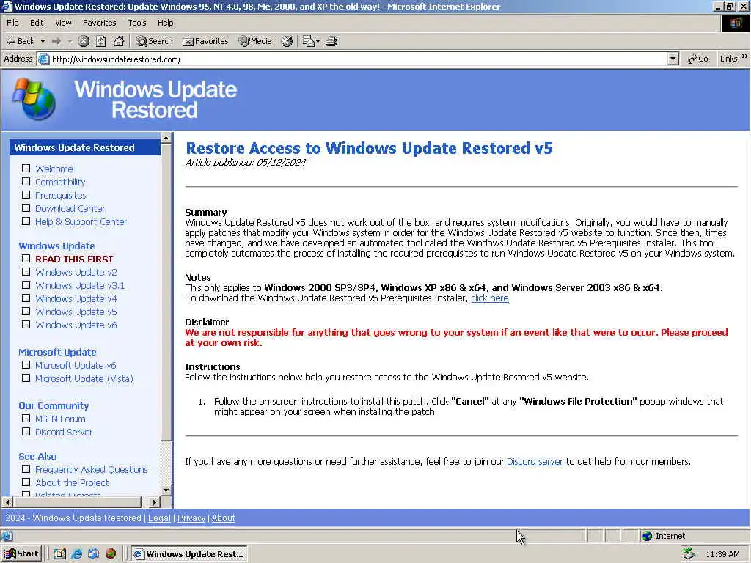This screenshot has width=751, height=563.
Task: Click the box icon beside Welcome
Action: coord(26,169)
